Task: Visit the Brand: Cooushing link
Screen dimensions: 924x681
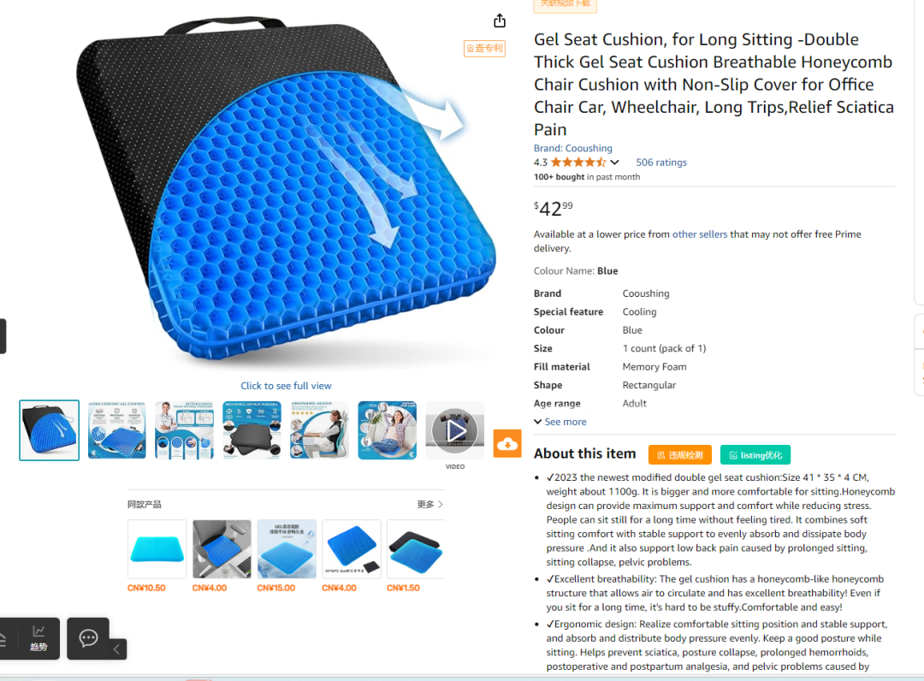Action: point(572,148)
